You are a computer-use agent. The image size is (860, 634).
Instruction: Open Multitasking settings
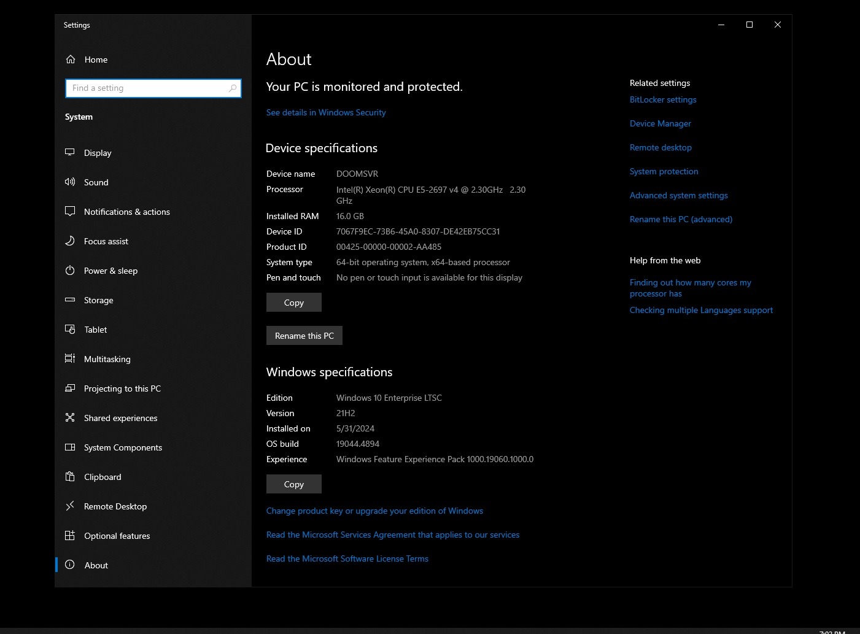[x=153, y=359]
